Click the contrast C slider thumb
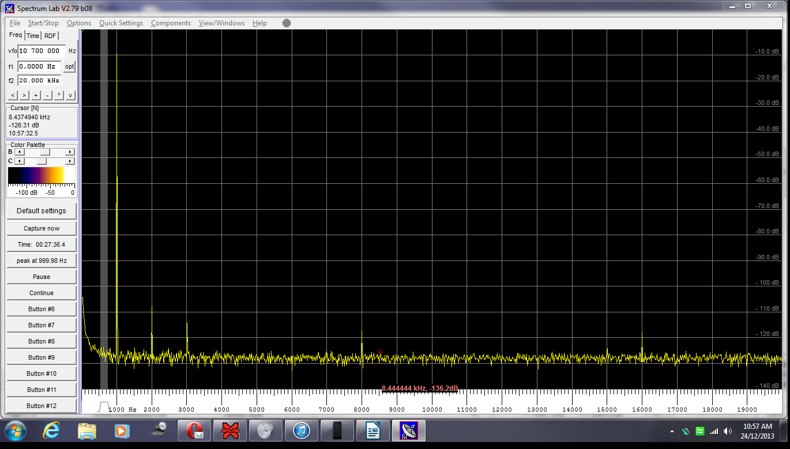Screen dimensions: 790x449 pos(42,161)
